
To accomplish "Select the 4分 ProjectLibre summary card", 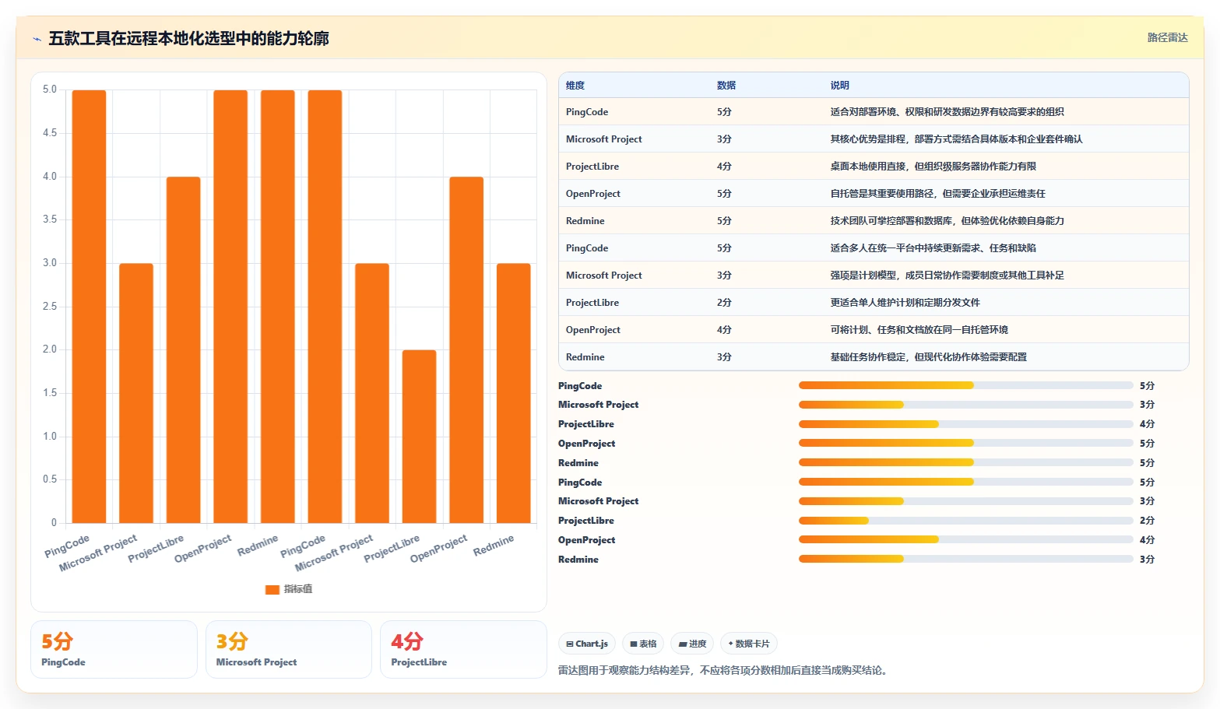I will tap(463, 649).
